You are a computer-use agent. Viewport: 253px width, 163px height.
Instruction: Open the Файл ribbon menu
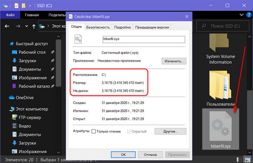click(x=10, y=15)
